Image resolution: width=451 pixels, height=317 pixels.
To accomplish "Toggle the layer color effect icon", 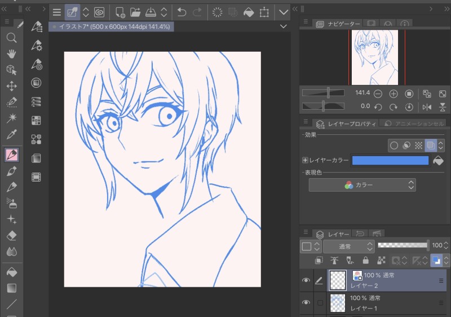I will pyautogui.click(x=431, y=146).
